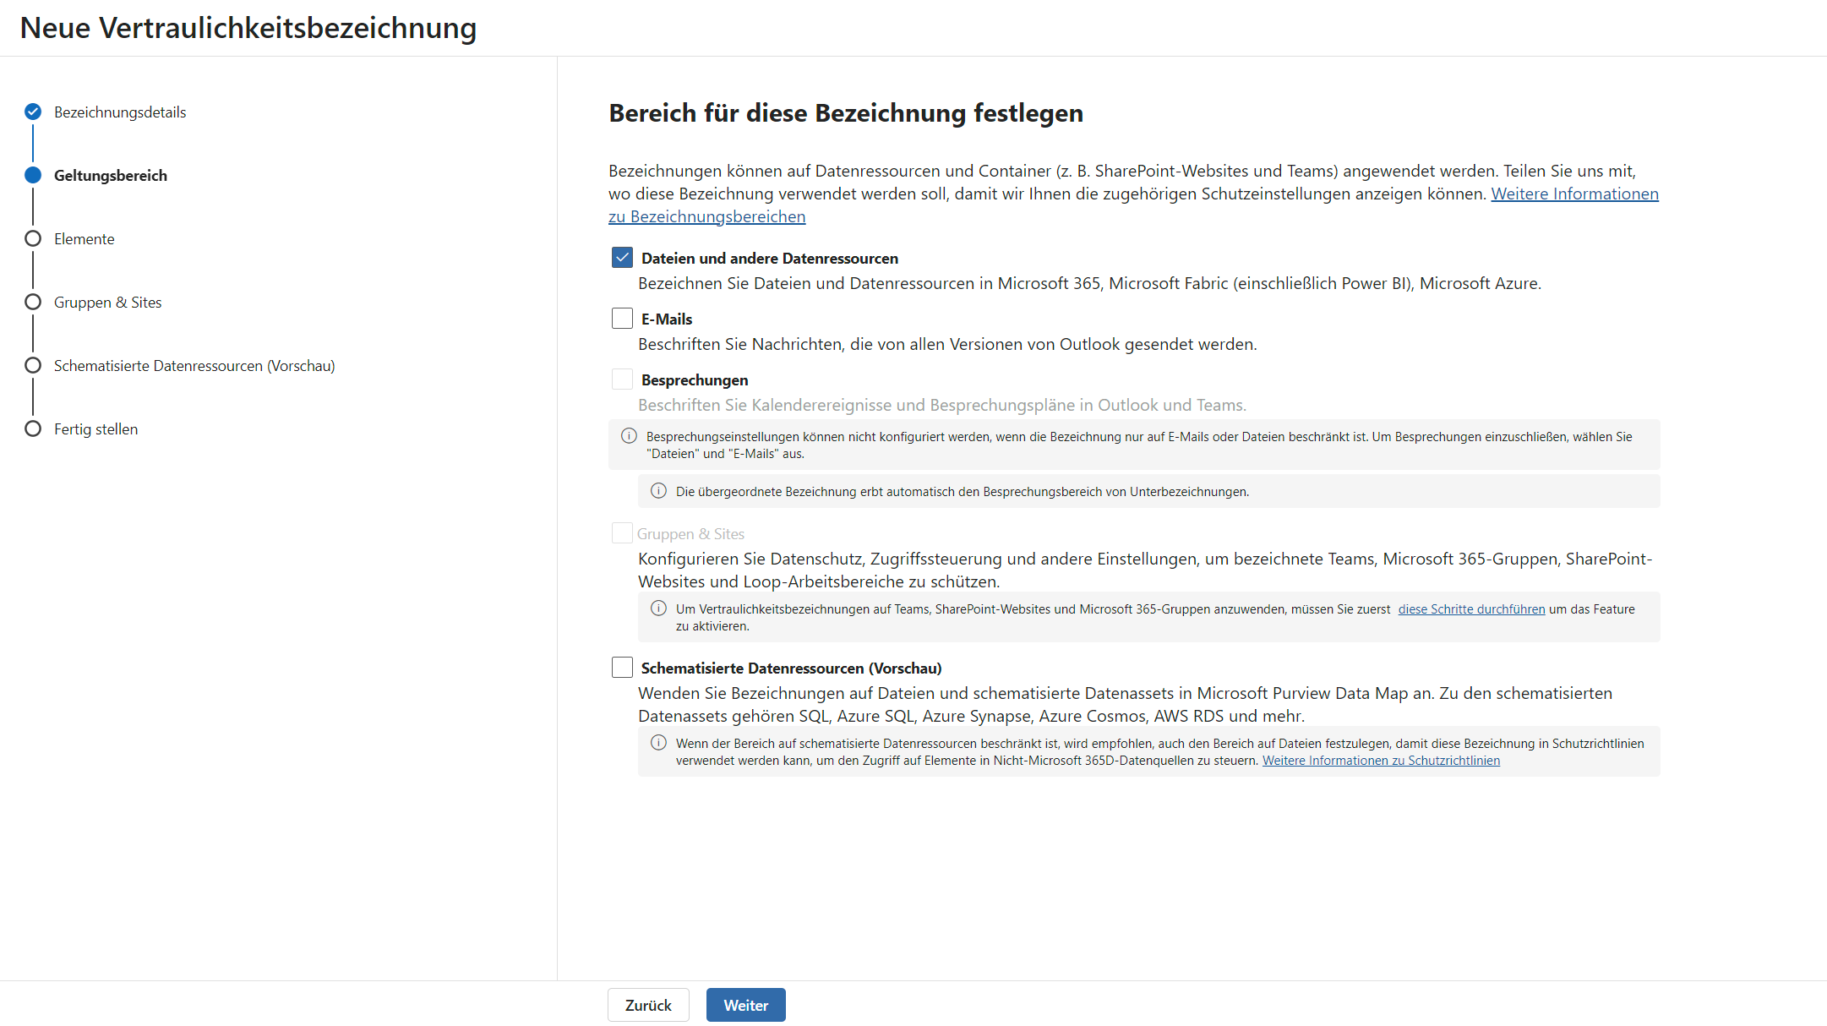The height and width of the screenshot is (1026, 1827).
Task: Click info icon in schematisierte Datenressourcen notice
Action: 658,743
